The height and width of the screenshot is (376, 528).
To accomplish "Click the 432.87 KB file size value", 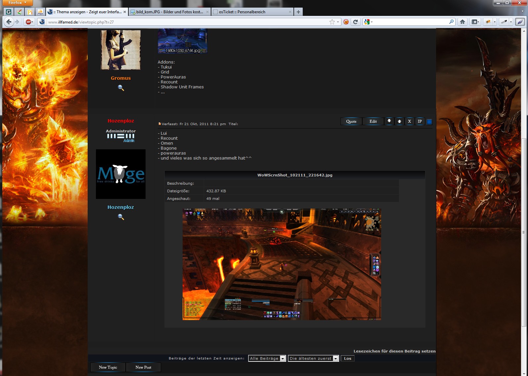I will coord(216,191).
